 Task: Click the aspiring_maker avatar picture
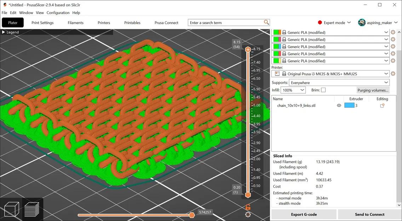[362, 23]
